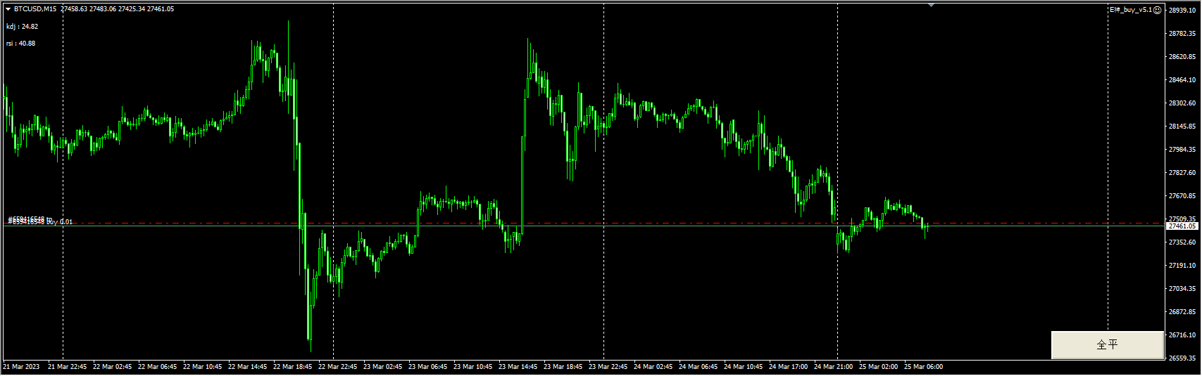Click the "23 Mar 18:45" time axis label
The height and width of the screenshot is (376, 1202).
tap(563, 367)
